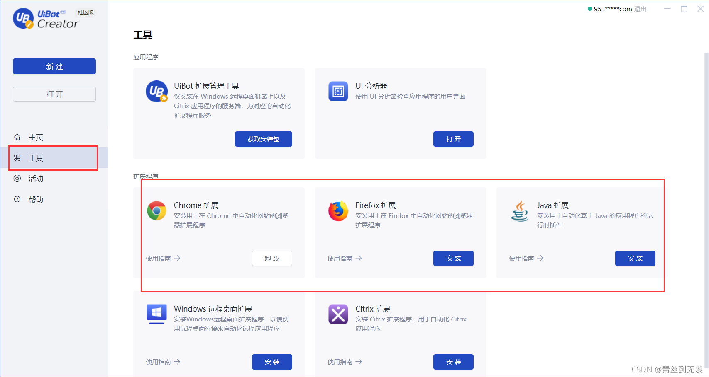This screenshot has height=377, width=709.
Task: Click the 退出 logout link
Action: tap(640, 9)
